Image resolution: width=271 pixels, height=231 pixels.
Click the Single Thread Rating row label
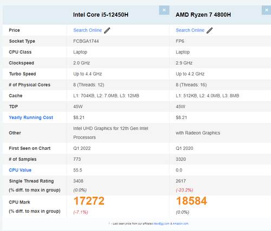tap(31, 181)
